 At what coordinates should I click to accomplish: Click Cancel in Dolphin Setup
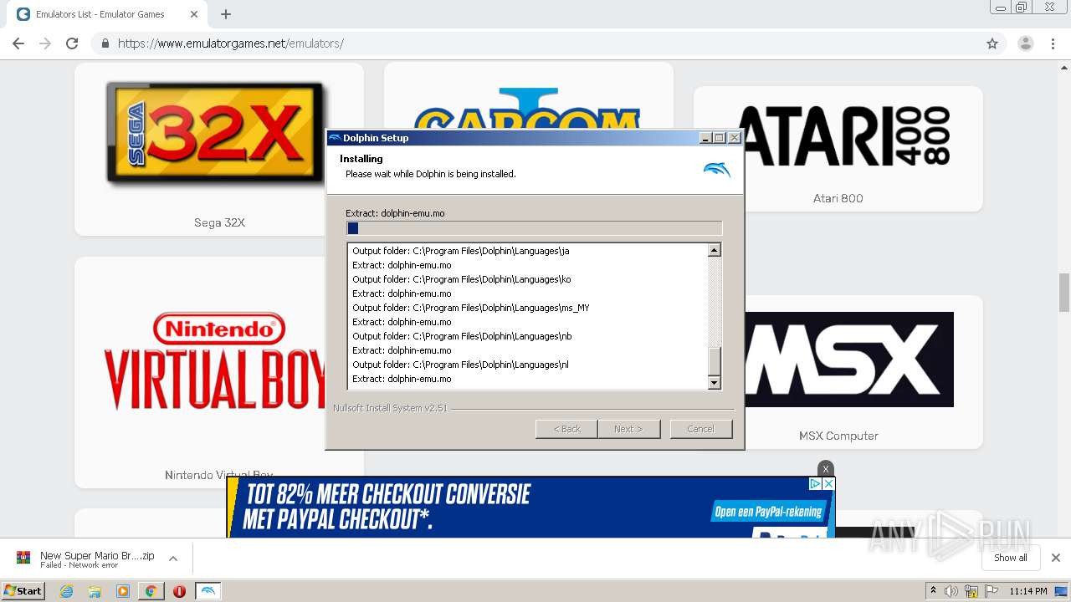pos(701,429)
